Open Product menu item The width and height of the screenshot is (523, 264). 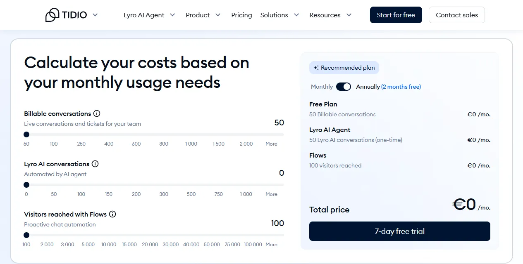198,15
